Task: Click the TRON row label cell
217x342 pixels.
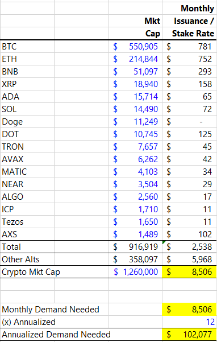Action: [x=27, y=147]
